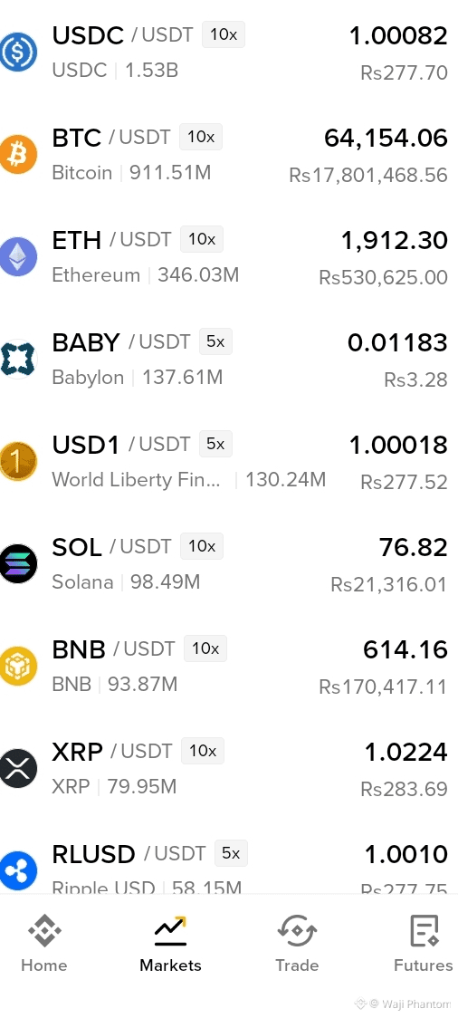Tap the gold USD1 coin icon
Viewport: 458px width, 1018px height.
pos(17,462)
